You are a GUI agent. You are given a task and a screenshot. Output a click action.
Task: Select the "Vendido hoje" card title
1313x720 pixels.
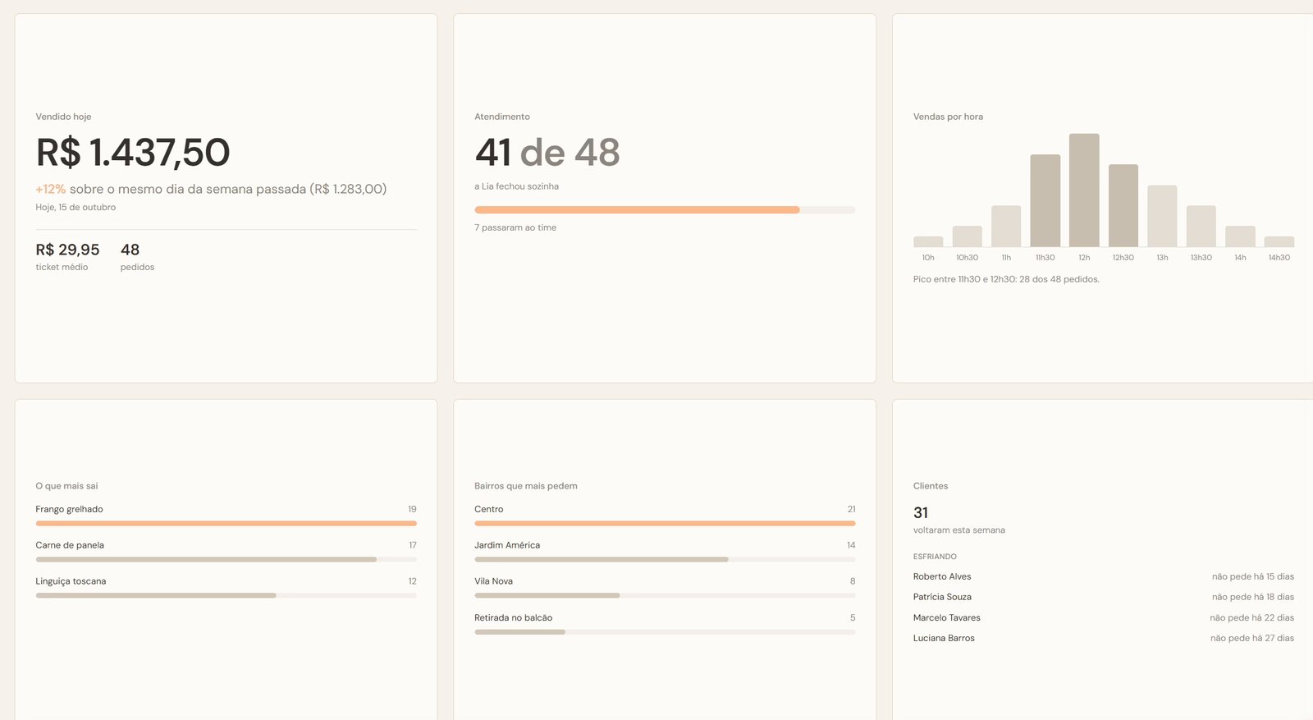pyautogui.click(x=63, y=117)
